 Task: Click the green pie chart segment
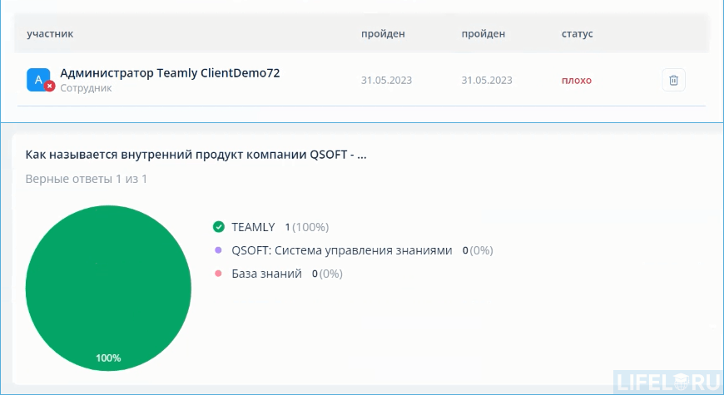pyautogui.click(x=108, y=288)
